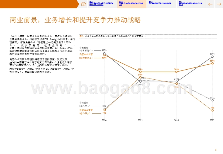This screenshot has width=223, height=154.
Task: Go to the home page via house icon
Action: point(83,4)
